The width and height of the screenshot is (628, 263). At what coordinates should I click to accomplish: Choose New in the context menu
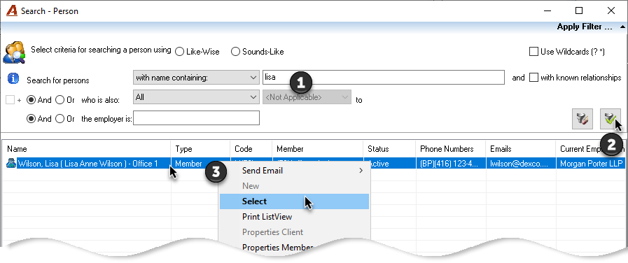[x=294, y=186]
